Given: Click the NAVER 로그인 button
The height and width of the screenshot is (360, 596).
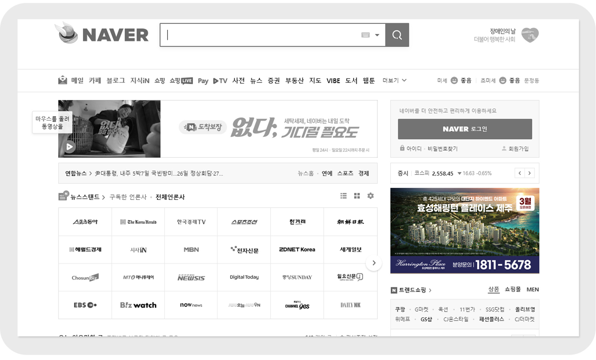Looking at the screenshot, I should click(465, 129).
